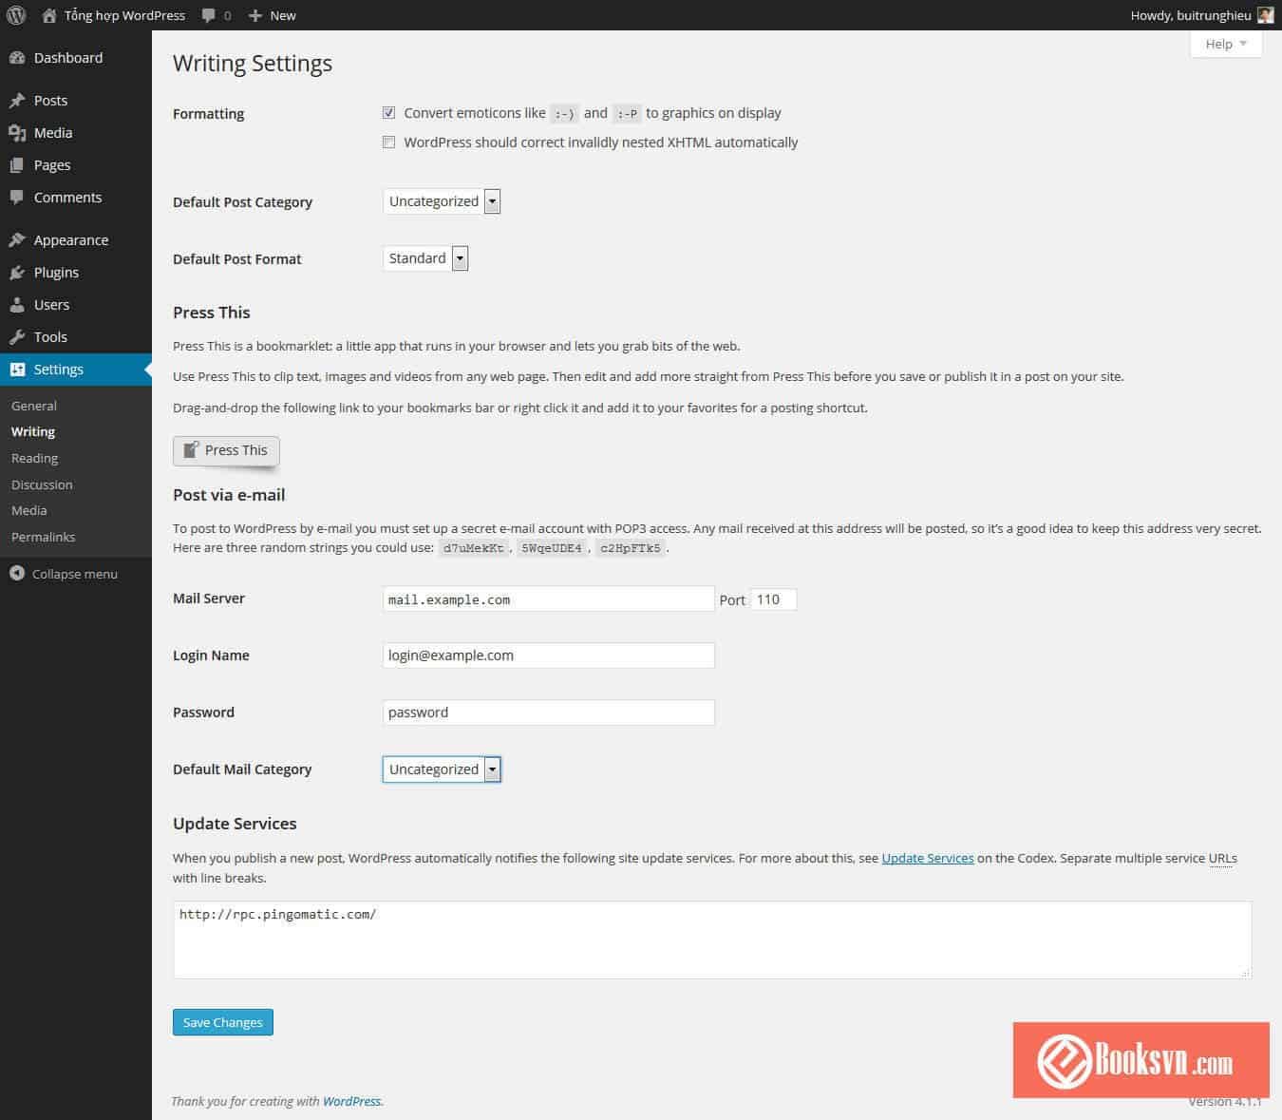Select Writing settings submenu
This screenshot has width=1282, height=1120.
point(33,431)
